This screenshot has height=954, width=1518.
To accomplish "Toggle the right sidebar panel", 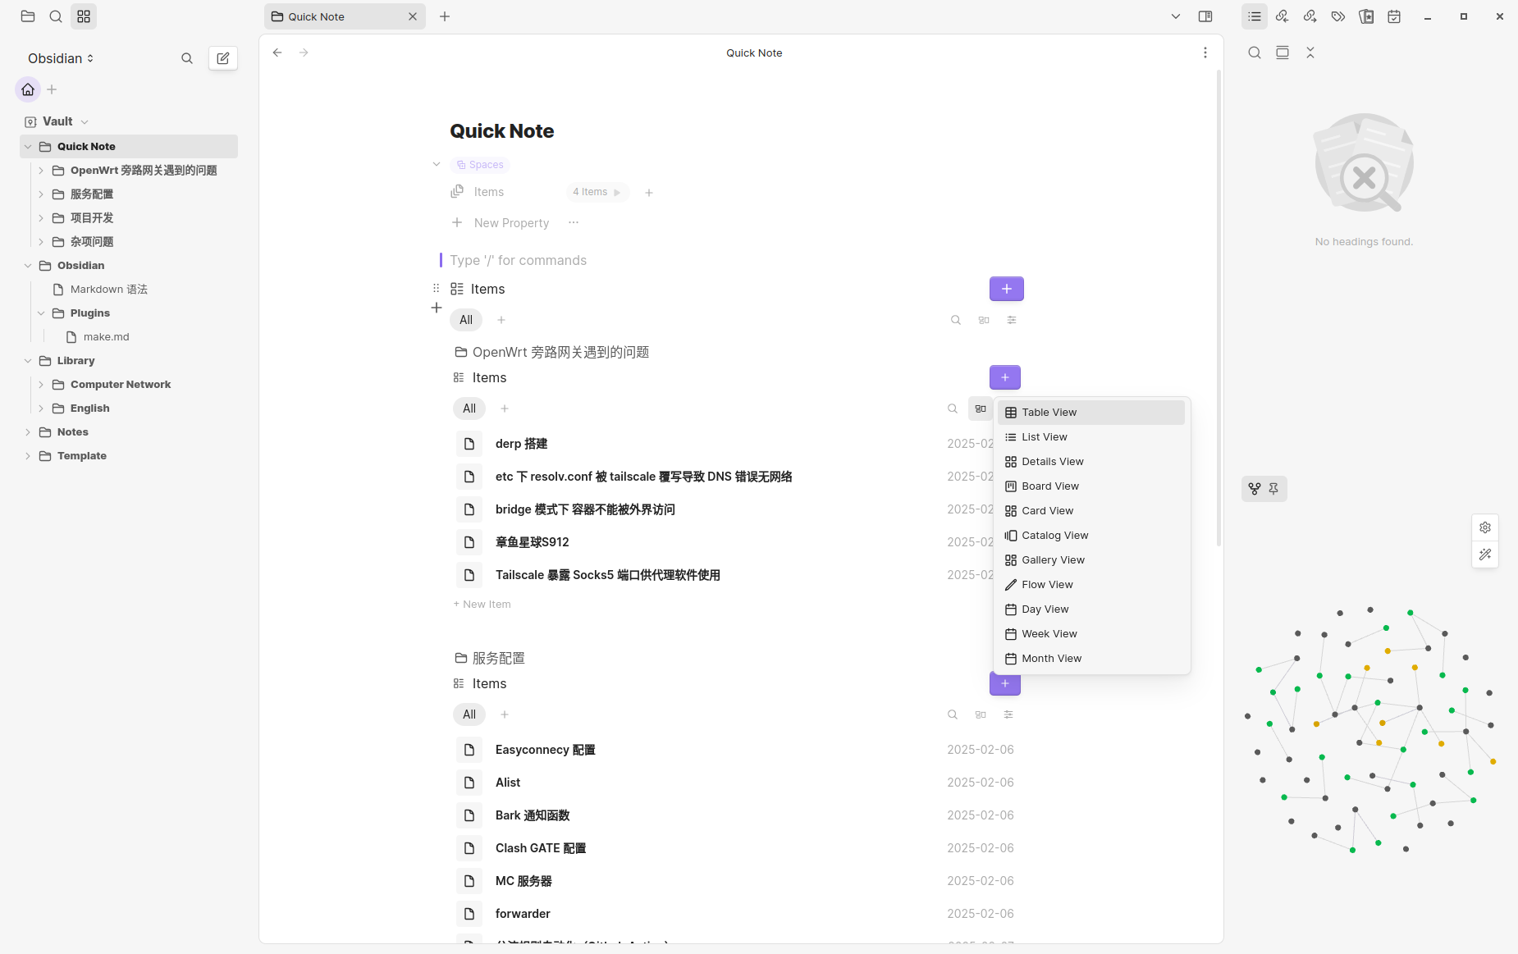I will (1205, 16).
